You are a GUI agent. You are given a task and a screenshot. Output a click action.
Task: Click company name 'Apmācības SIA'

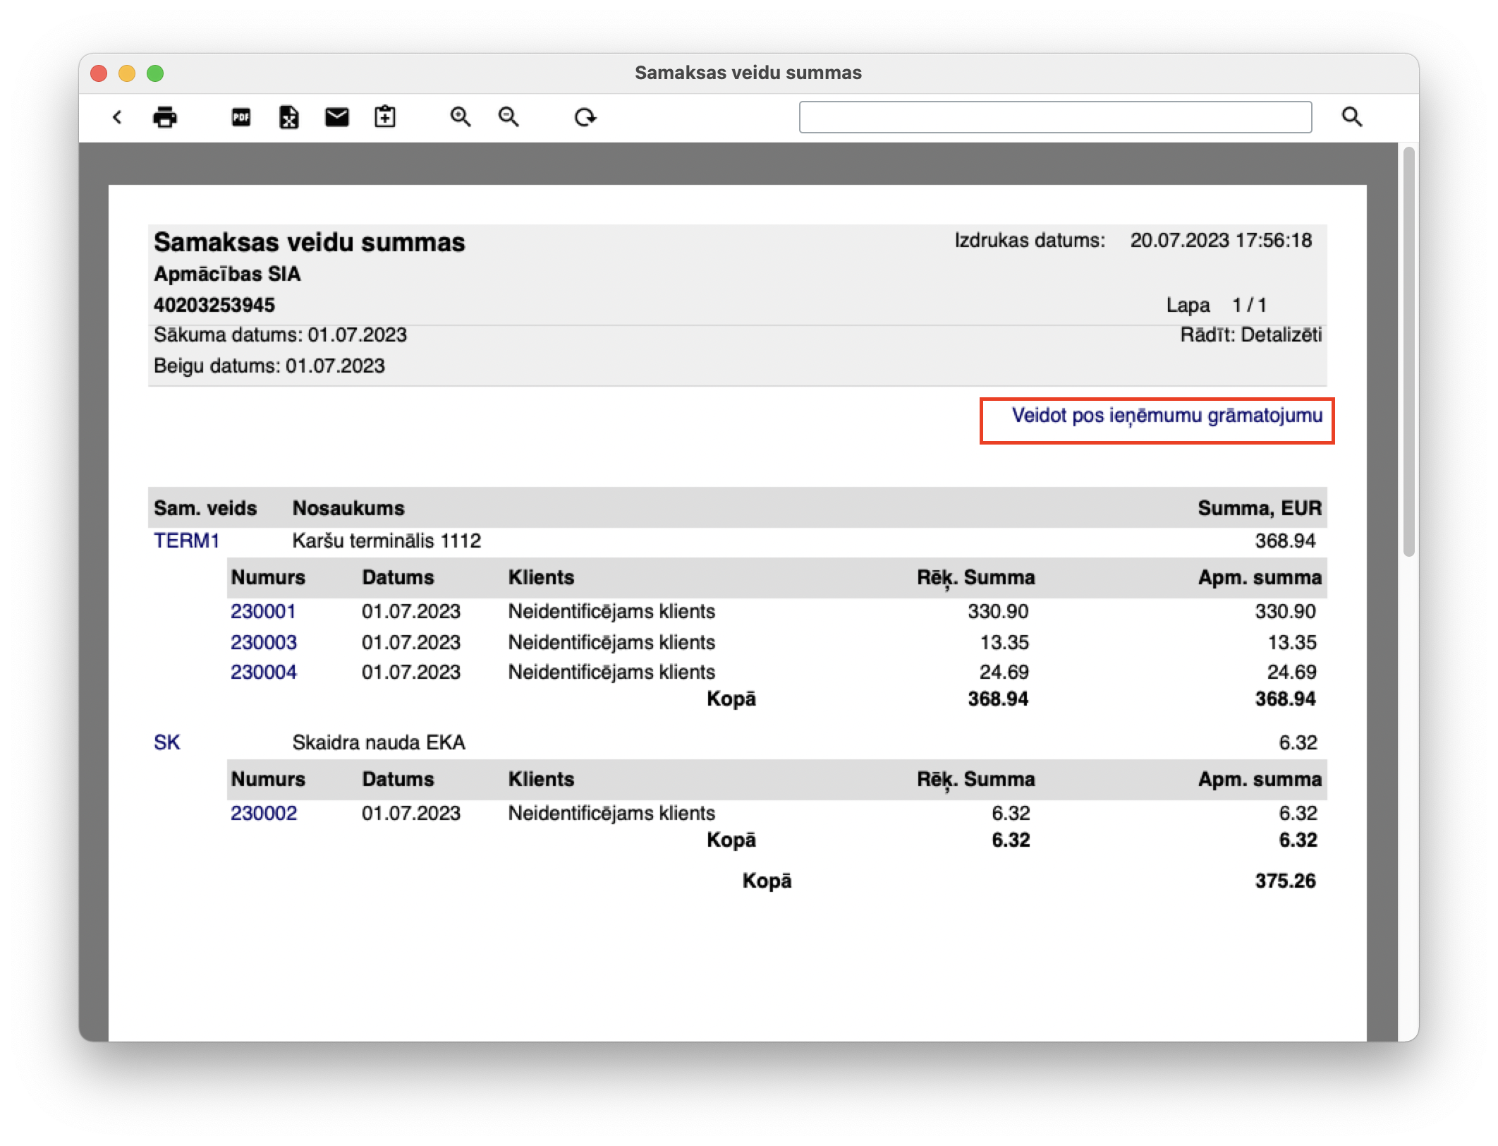tap(227, 274)
